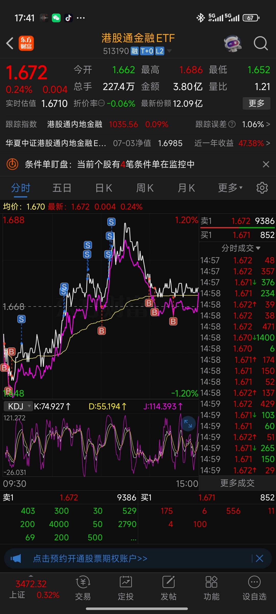Tap the 跟踪误差 help icon
276x614 pixels.
[232, 124]
